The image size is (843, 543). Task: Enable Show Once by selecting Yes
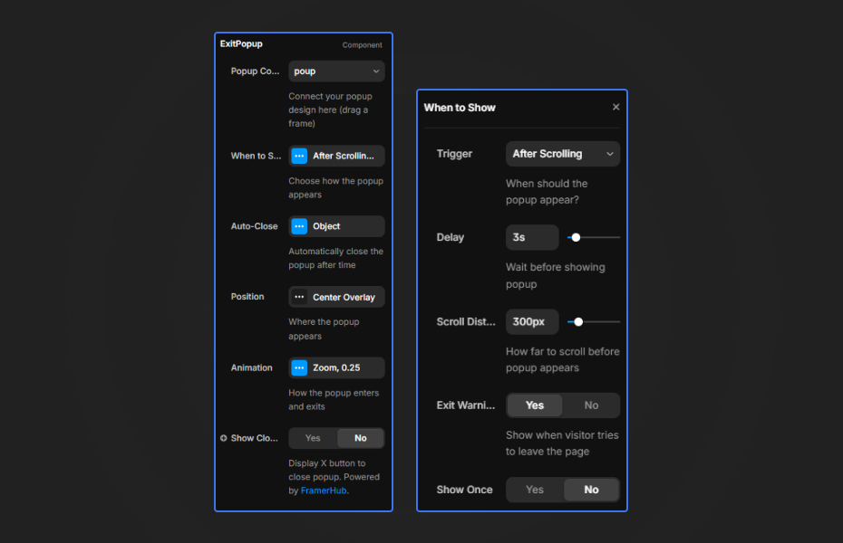pyautogui.click(x=535, y=490)
